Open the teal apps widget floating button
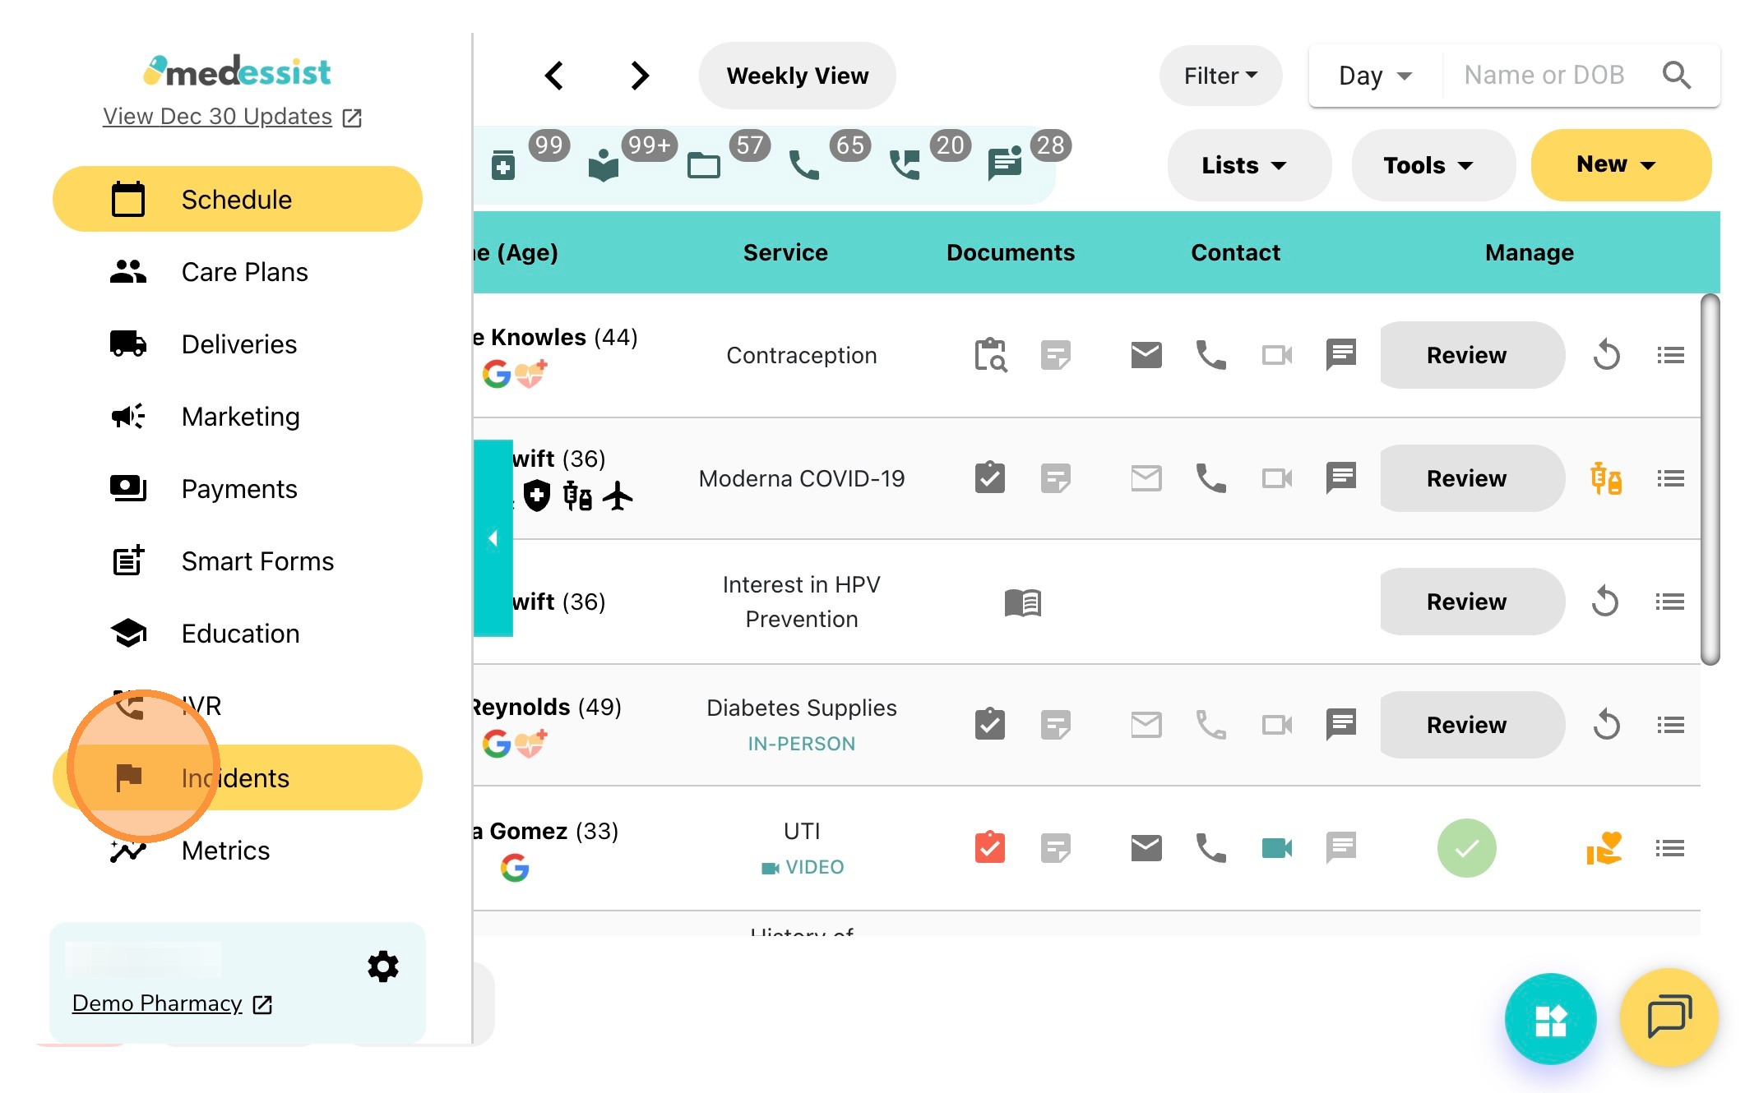Image resolution: width=1745 pixels, height=1093 pixels. 1550,1019
